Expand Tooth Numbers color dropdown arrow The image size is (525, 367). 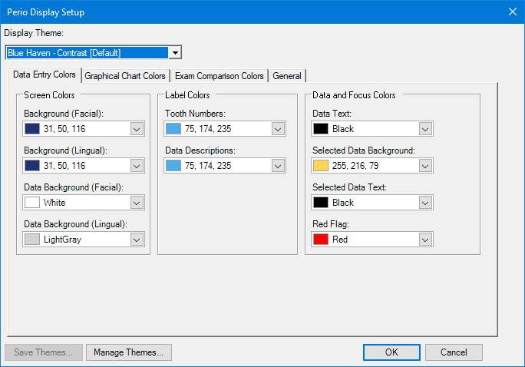point(278,129)
